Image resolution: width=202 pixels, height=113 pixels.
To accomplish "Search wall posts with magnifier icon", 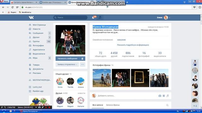I will [167, 105].
